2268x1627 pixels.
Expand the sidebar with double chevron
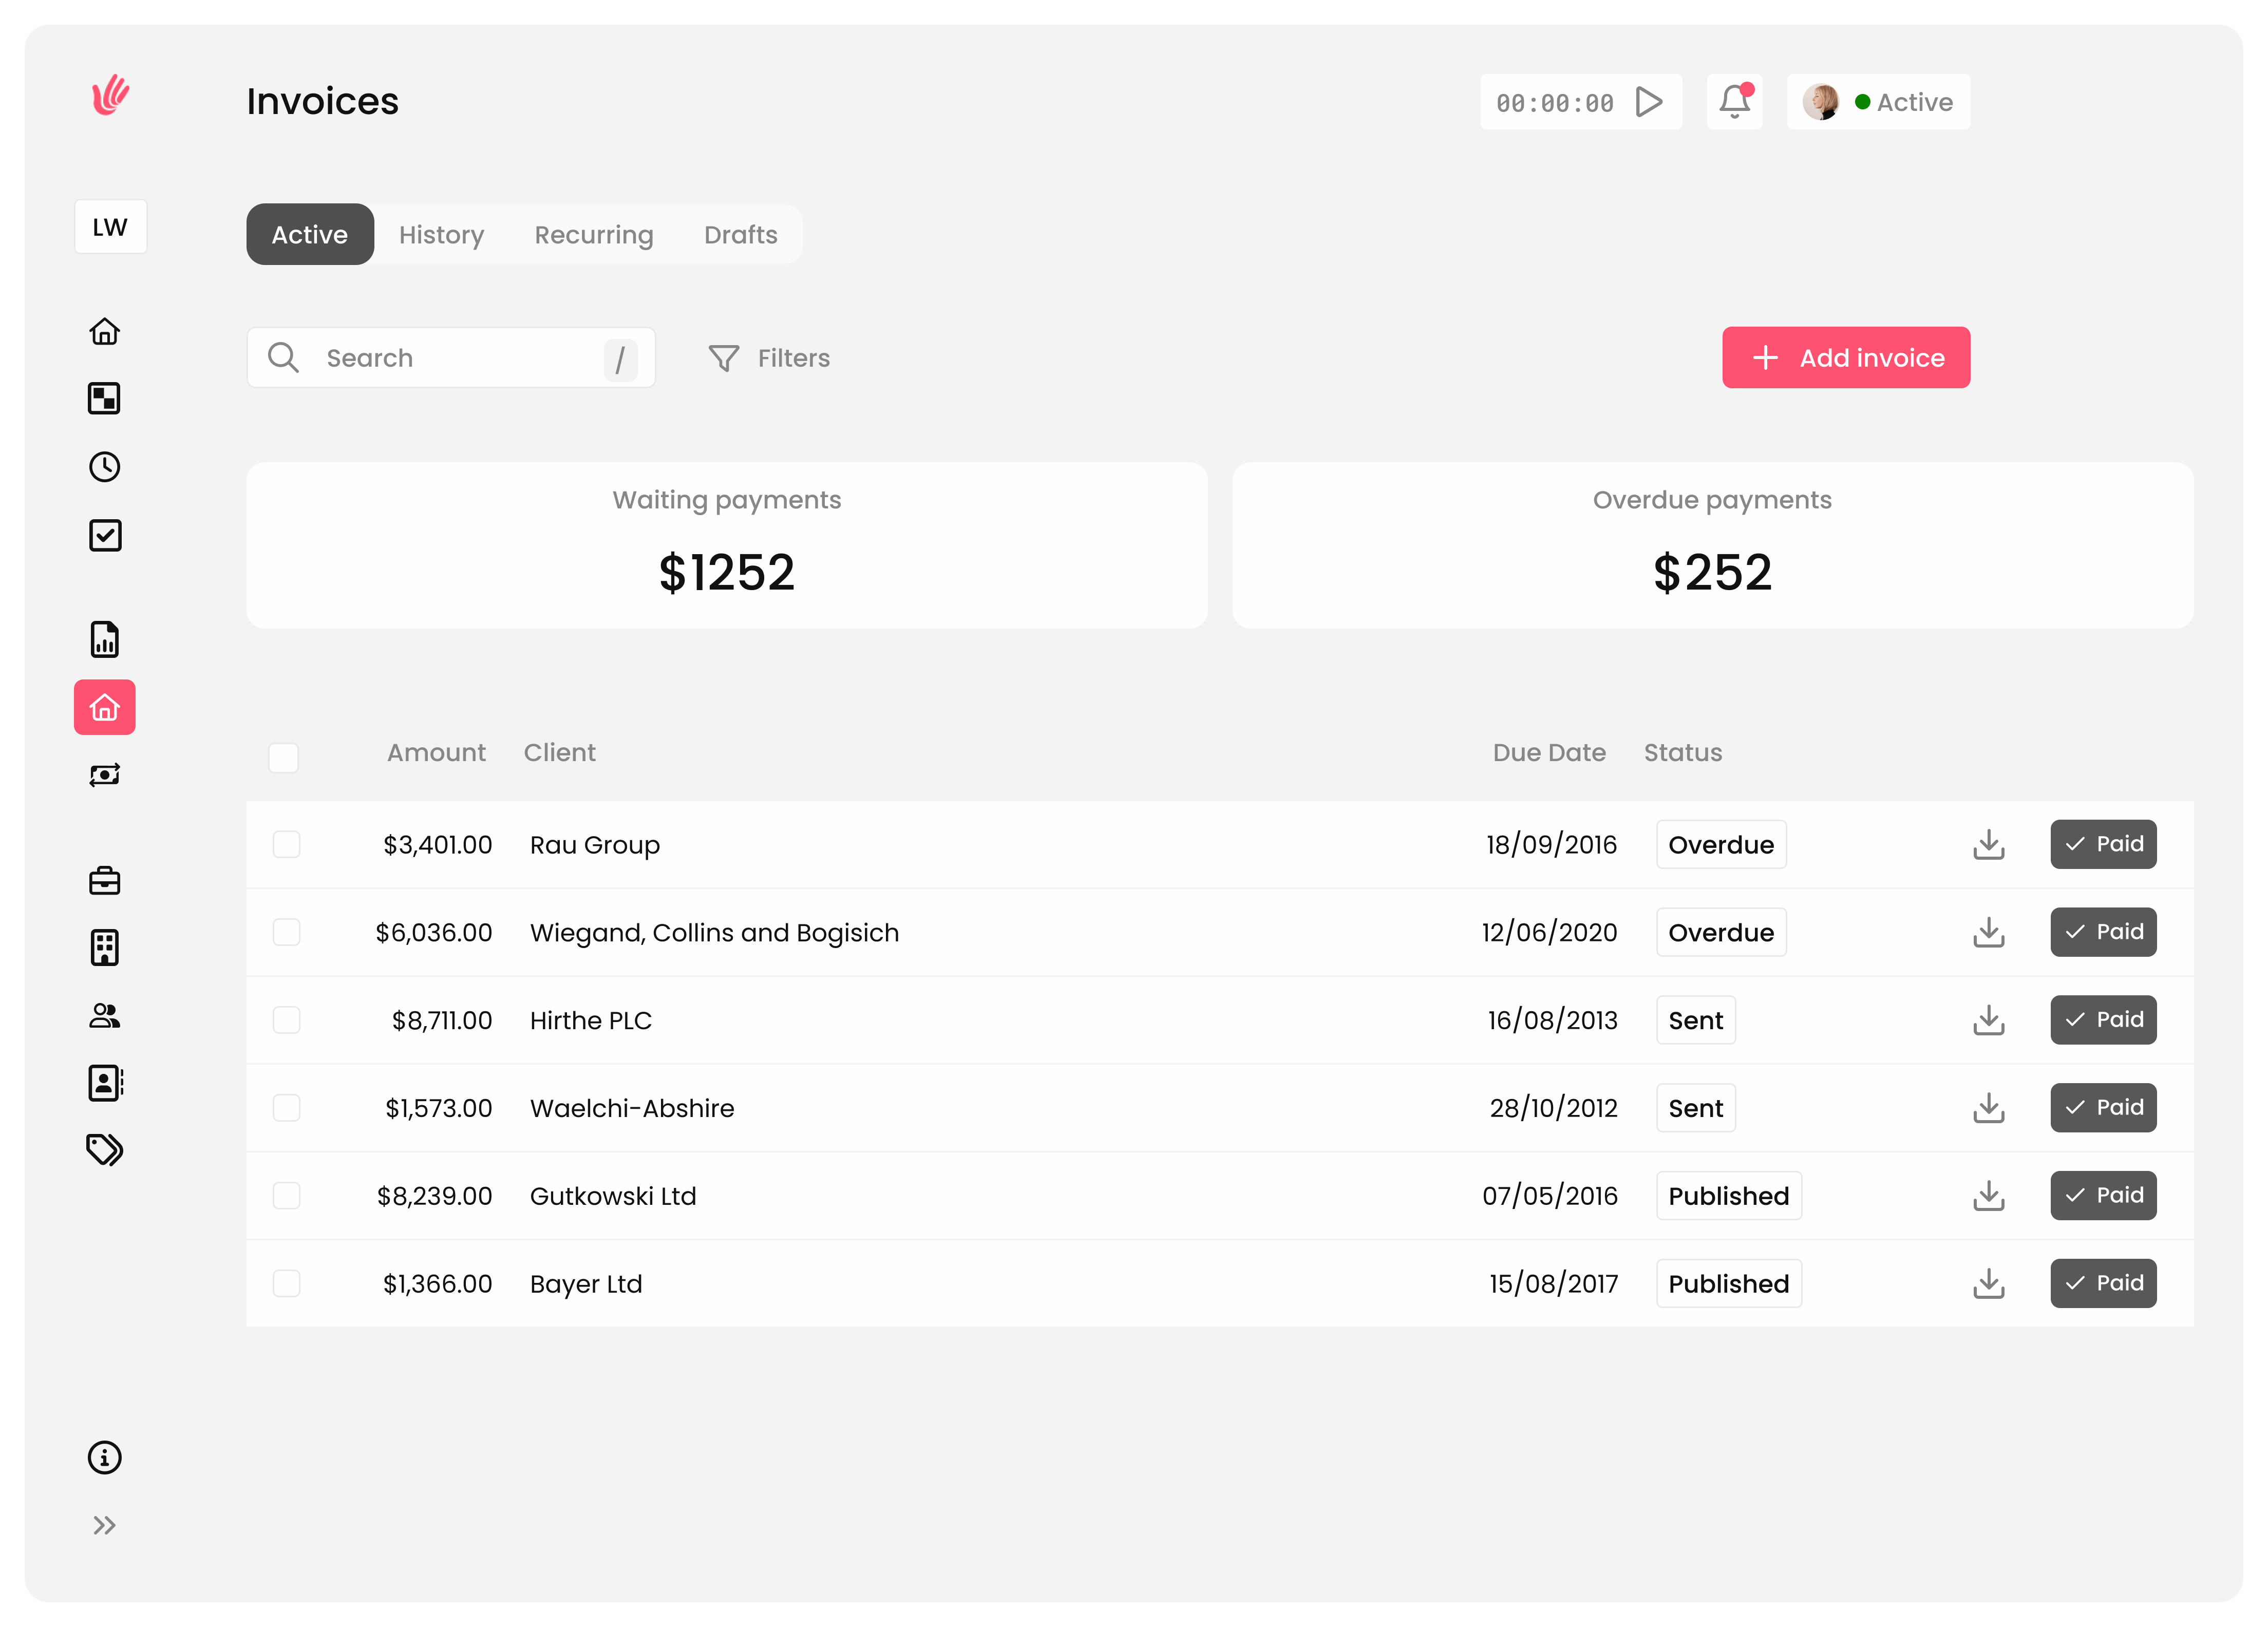(105, 1525)
